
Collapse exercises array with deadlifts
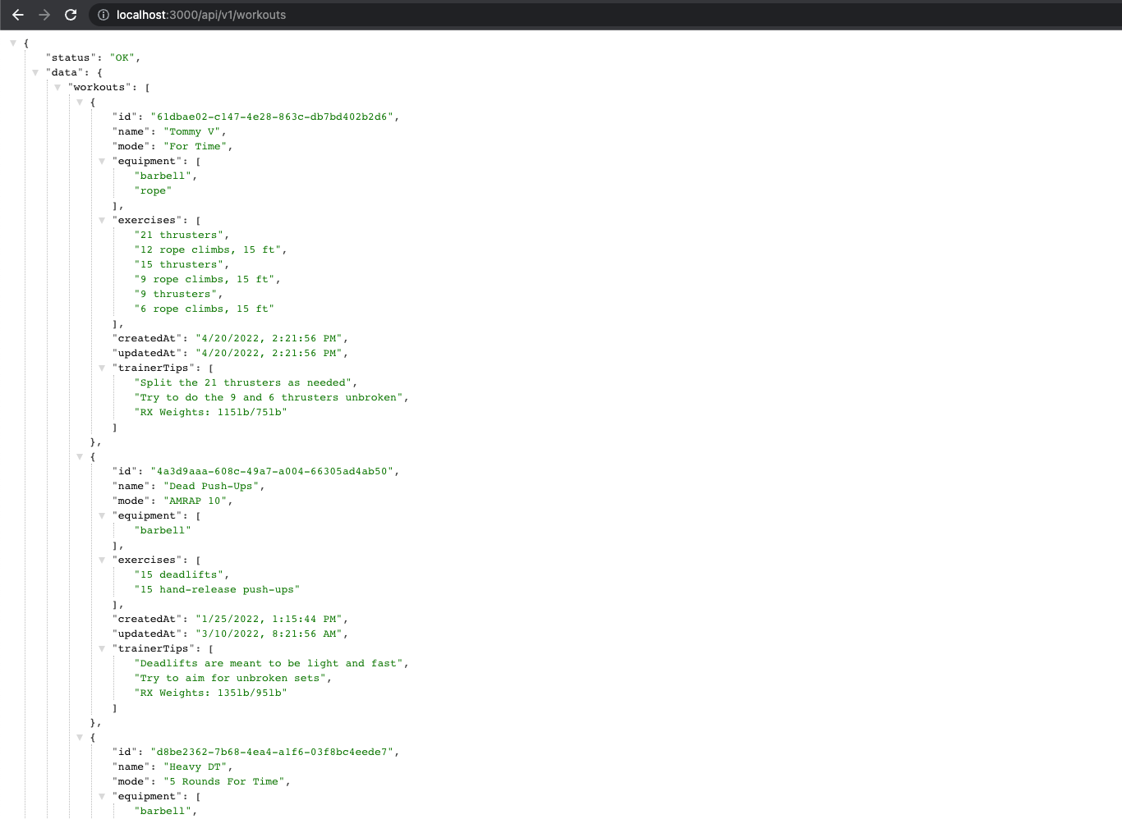click(x=102, y=560)
